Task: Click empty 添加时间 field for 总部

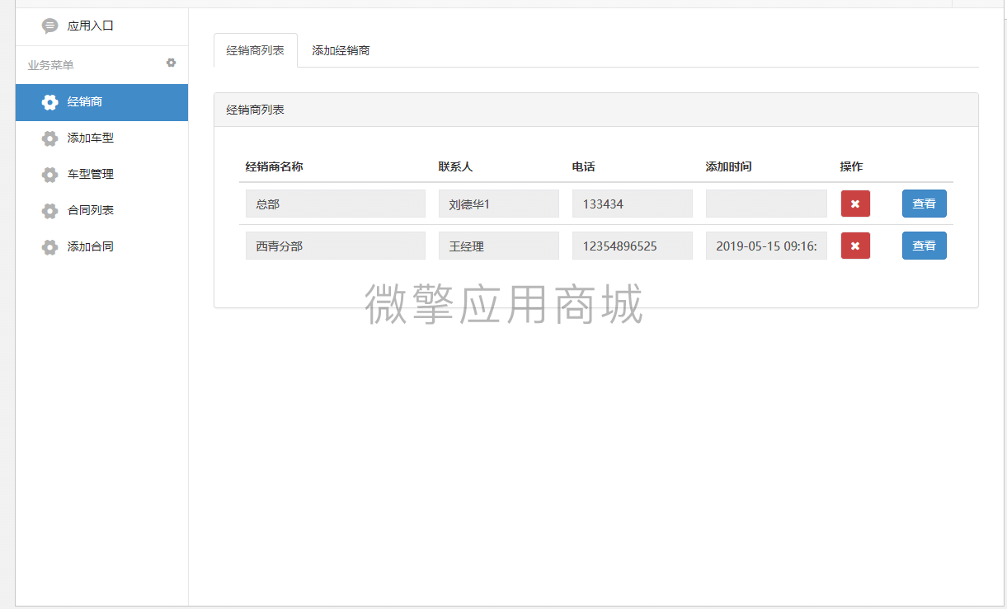Action: 766,204
